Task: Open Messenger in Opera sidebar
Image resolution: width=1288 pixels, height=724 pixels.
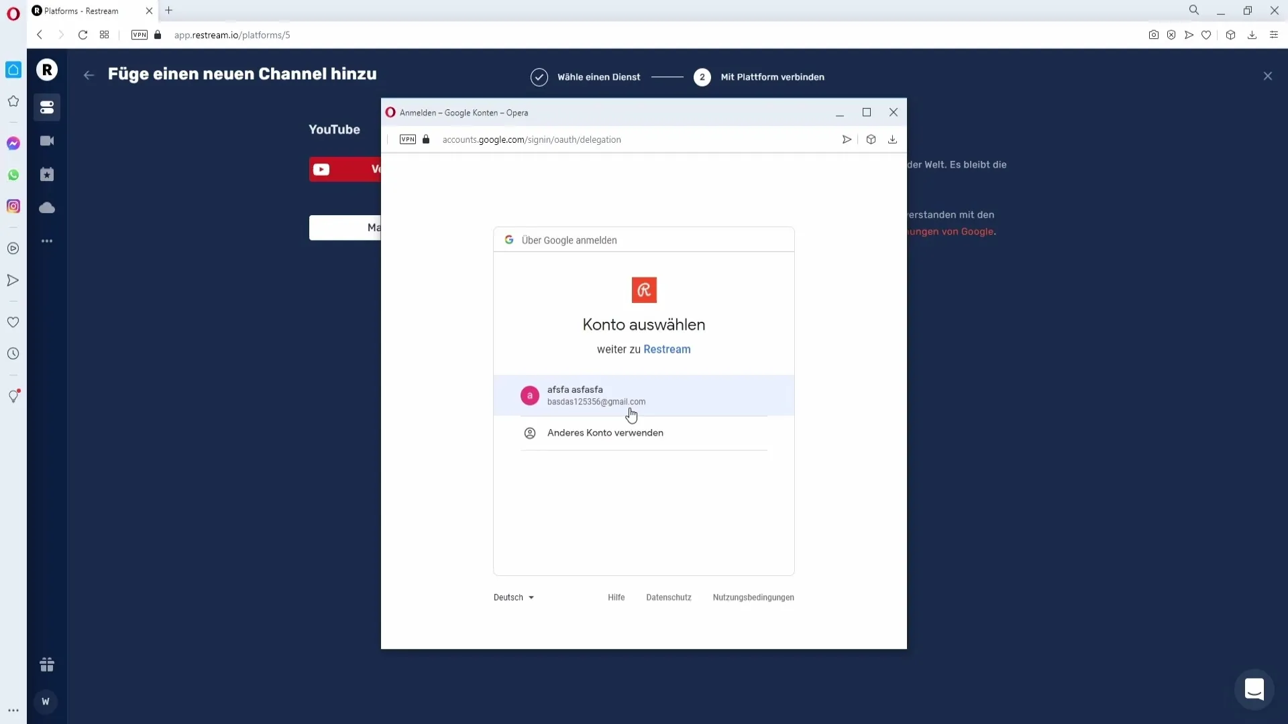Action: [x=13, y=143]
